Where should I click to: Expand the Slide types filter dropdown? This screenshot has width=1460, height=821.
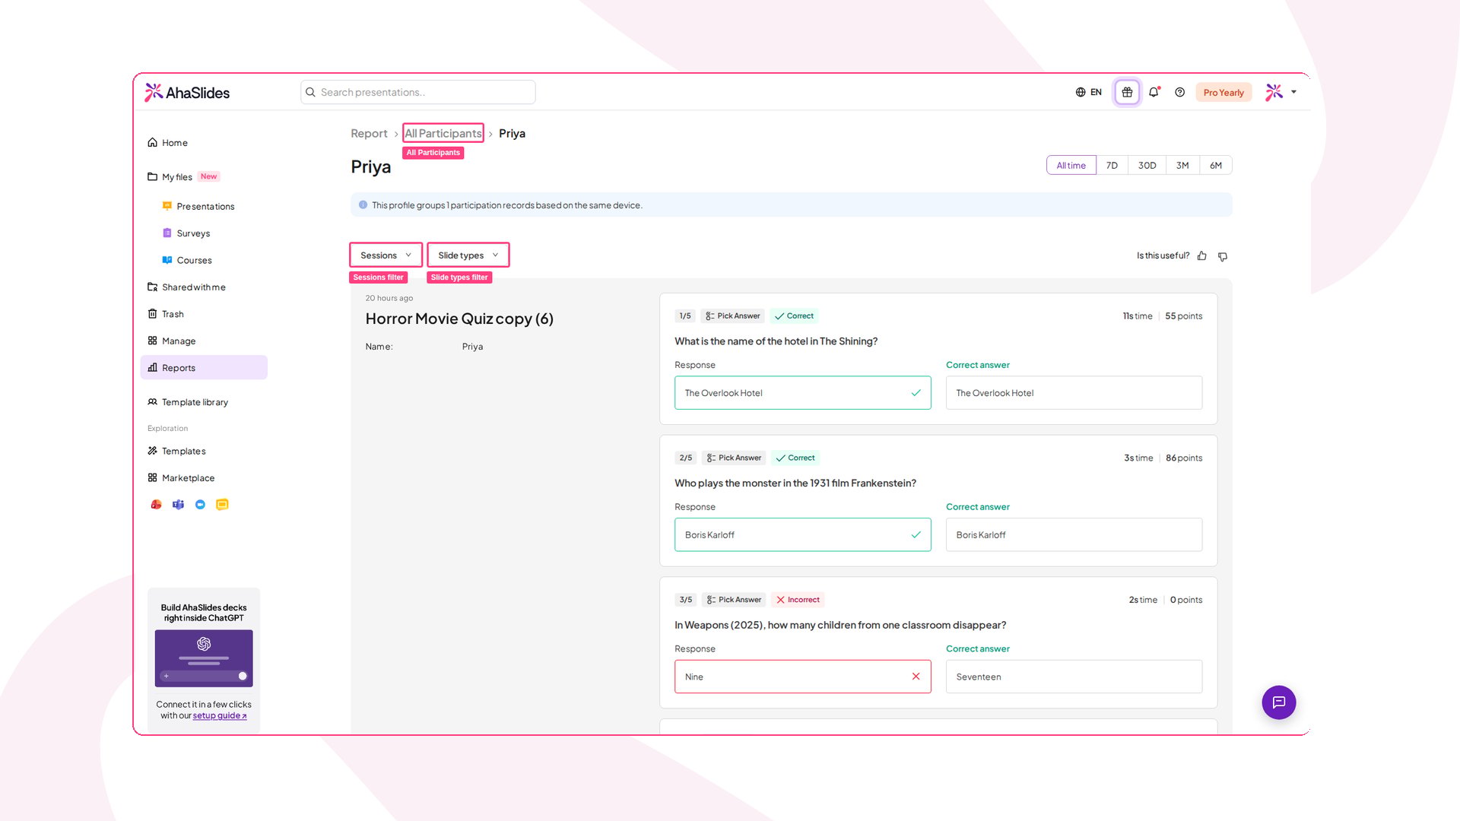coord(468,255)
